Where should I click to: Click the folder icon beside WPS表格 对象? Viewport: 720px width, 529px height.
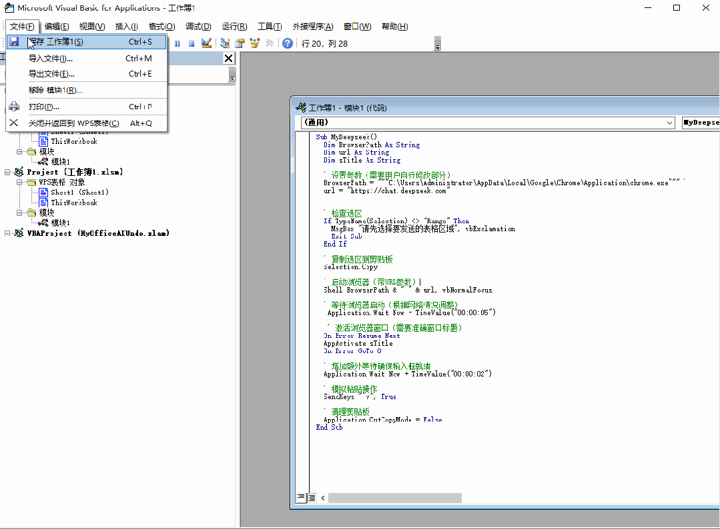pos(31,182)
